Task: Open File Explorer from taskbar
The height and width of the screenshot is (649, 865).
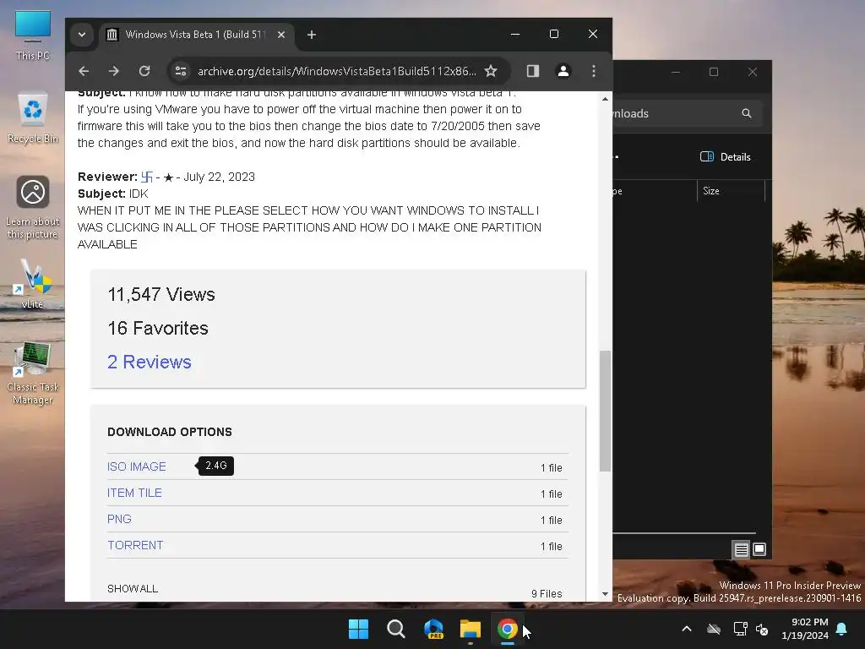Action: coord(470,629)
